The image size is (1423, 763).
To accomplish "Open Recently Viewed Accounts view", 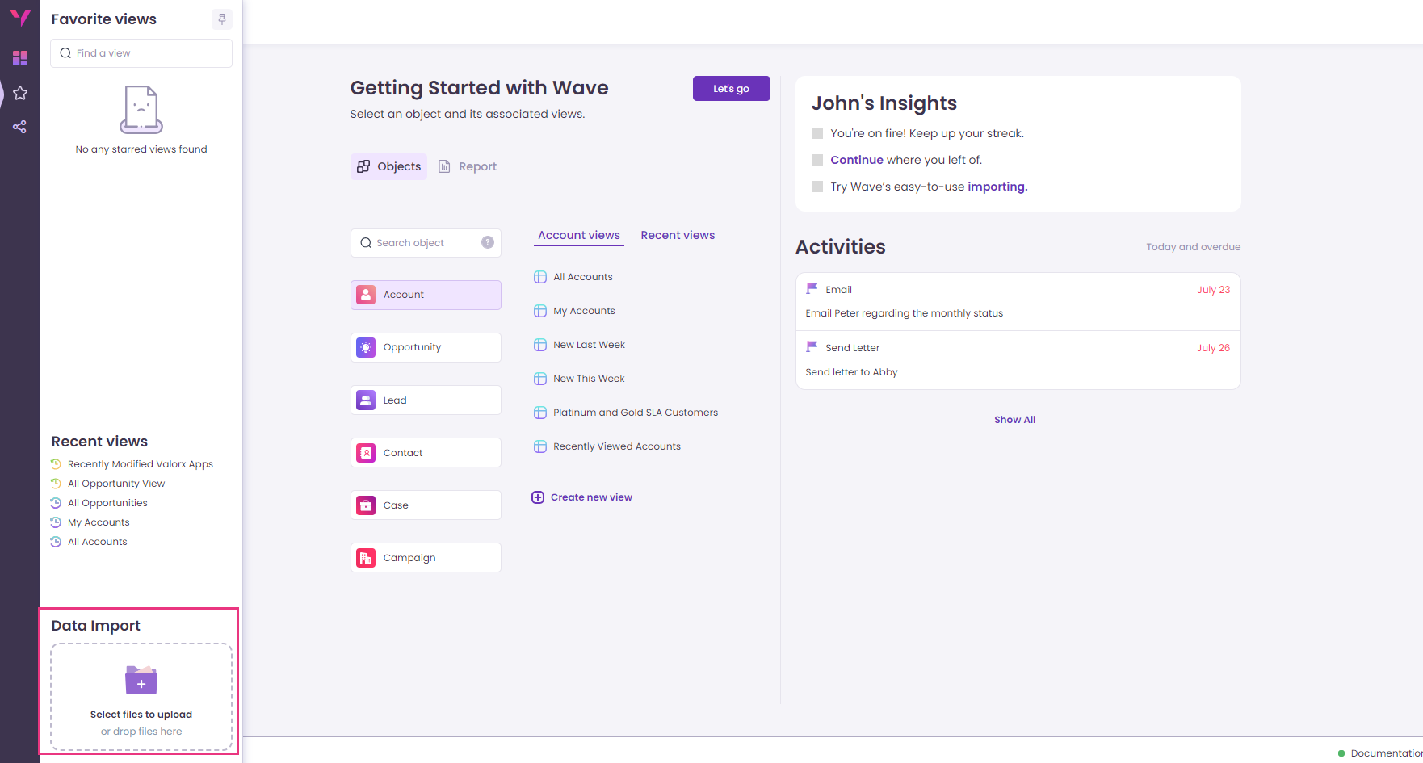I will coord(617,446).
